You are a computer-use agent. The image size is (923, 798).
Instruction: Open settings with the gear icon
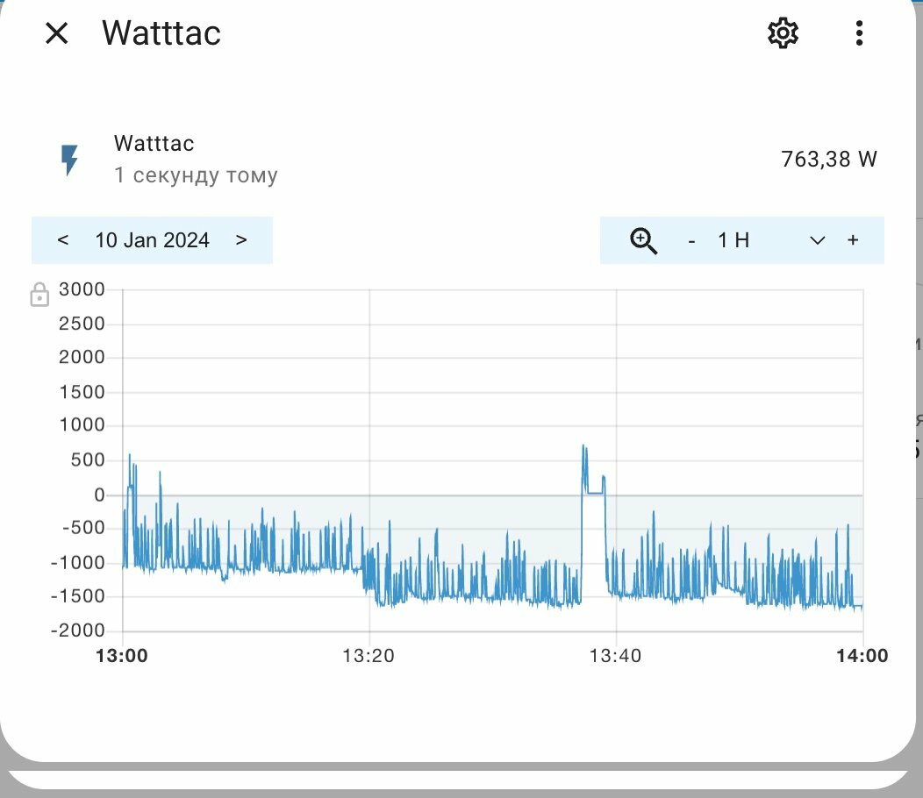coord(783,33)
